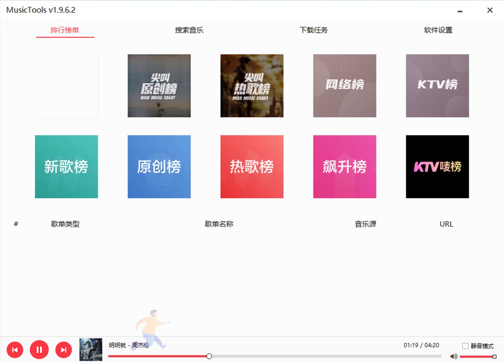Click the 音乐源 column header
Viewport: 504px width, 362px height.
pos(365,224)
